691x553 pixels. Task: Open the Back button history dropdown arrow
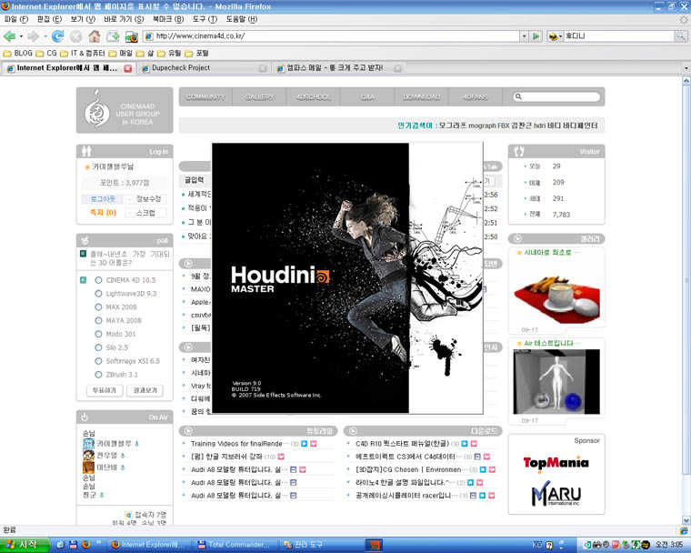click(x=21, y=36)
